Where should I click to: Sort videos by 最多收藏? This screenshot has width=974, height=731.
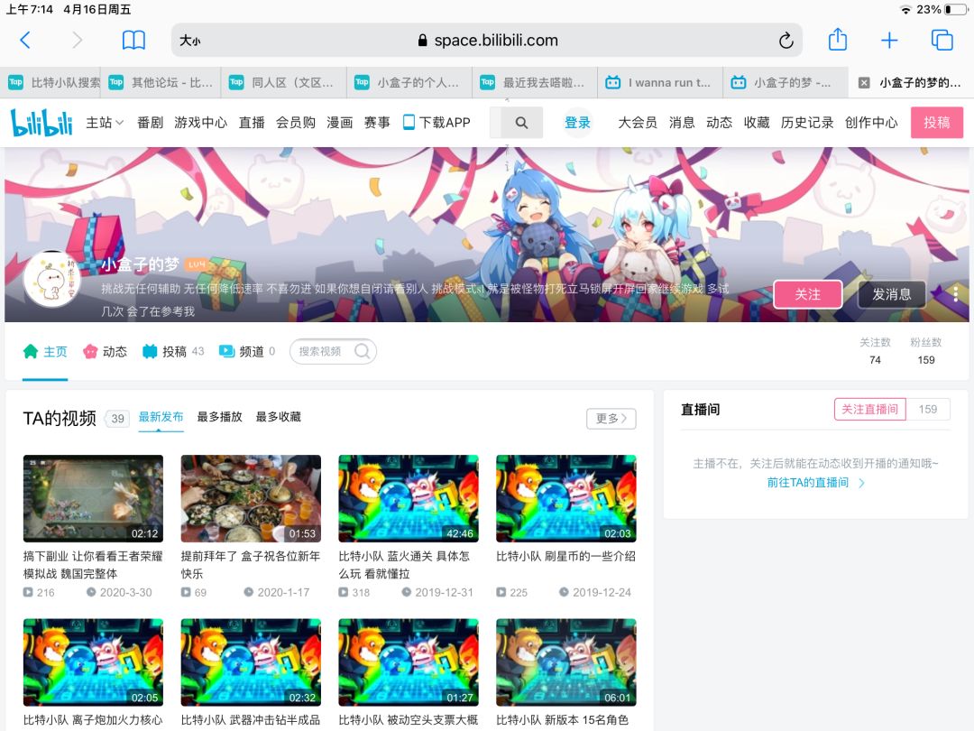(279, 416)
